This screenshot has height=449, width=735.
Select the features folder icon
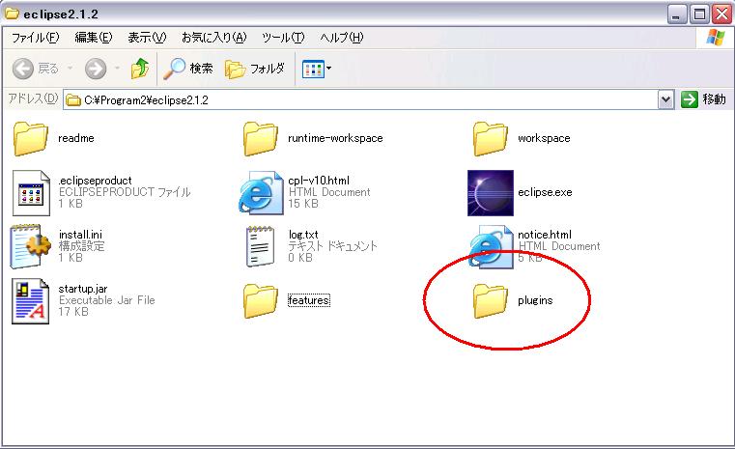(x=260, y=301)
